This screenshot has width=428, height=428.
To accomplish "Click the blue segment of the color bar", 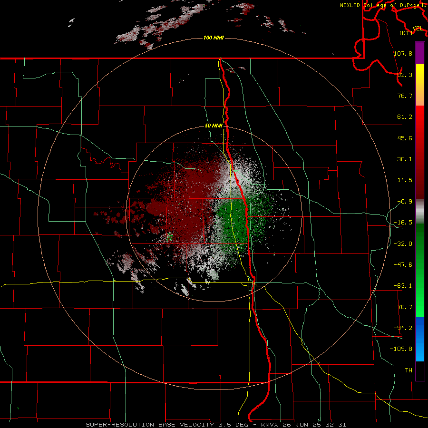I will click(x=420, y=339).
